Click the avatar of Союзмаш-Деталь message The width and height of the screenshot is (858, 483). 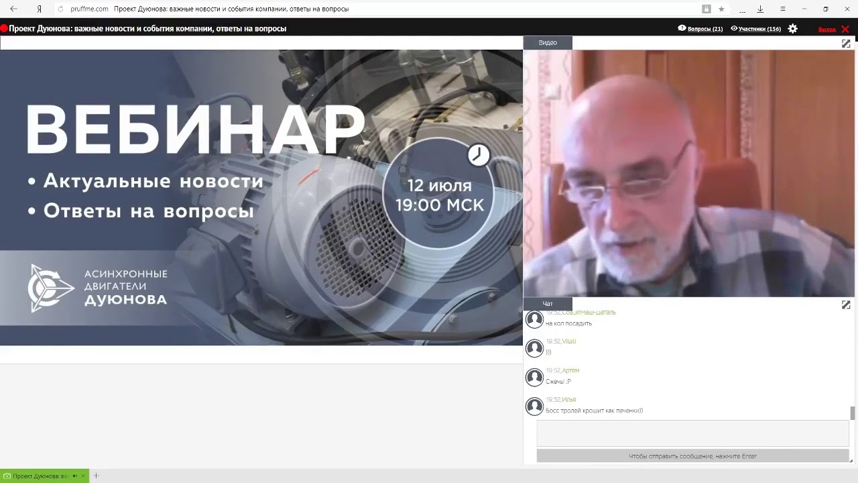click(534, 319)
